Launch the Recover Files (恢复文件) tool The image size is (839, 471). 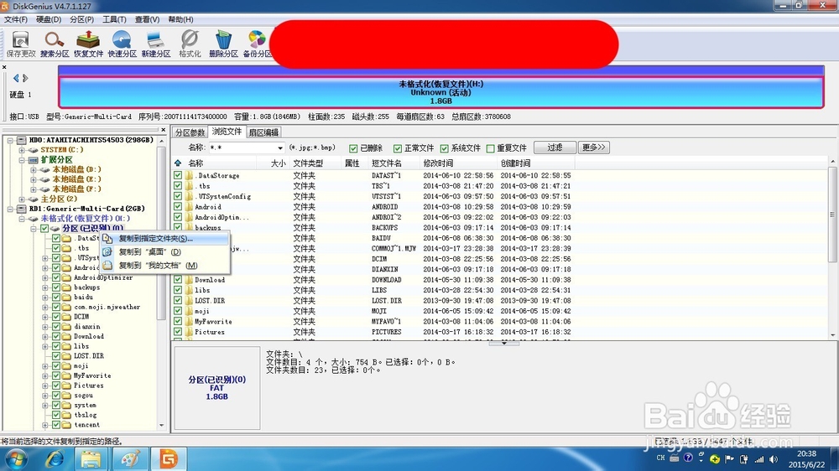(x=88, y=44)
